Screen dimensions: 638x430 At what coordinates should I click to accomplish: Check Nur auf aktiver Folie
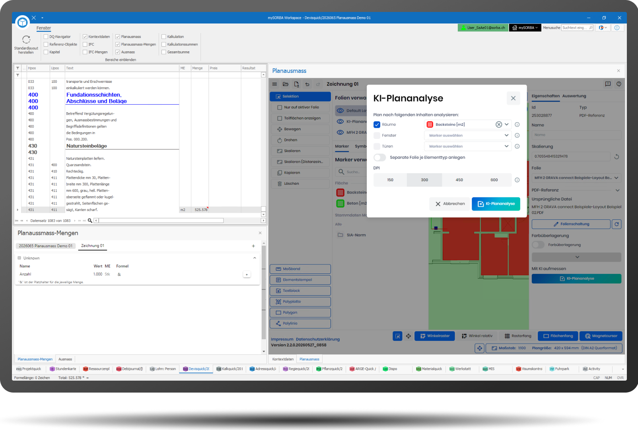click(280, 107)
